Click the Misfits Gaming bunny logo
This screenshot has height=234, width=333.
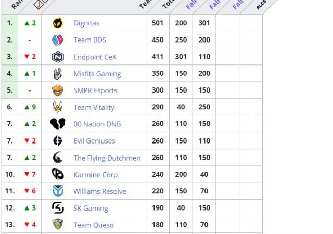(58, 74)
